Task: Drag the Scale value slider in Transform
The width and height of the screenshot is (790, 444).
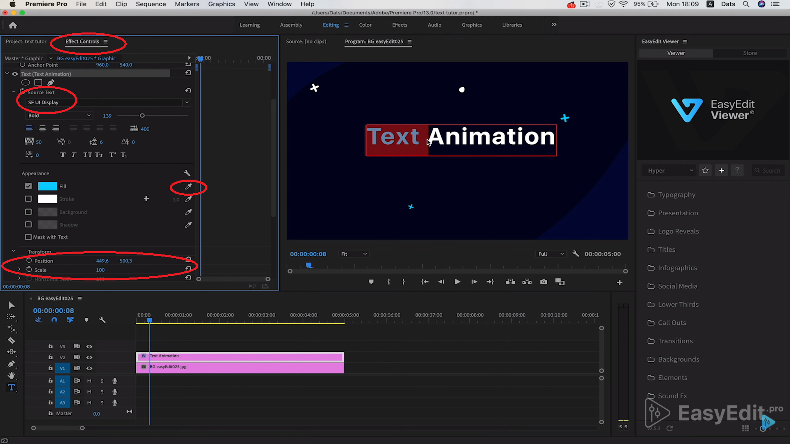Action: pos(100,270)
